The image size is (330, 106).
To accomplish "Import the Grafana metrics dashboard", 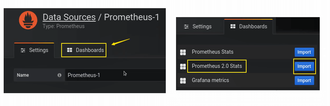I will coord(304,80).
